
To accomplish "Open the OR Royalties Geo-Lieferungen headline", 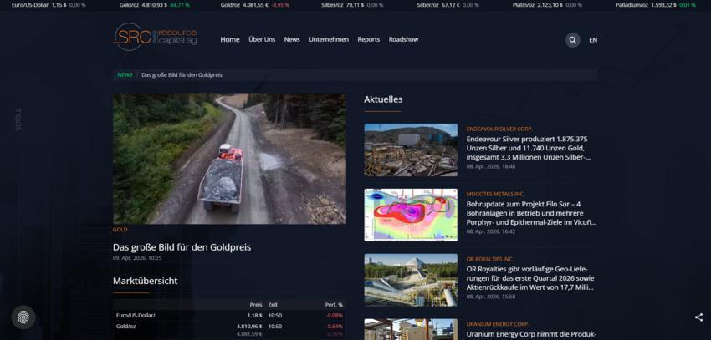I will pos(530,278).
